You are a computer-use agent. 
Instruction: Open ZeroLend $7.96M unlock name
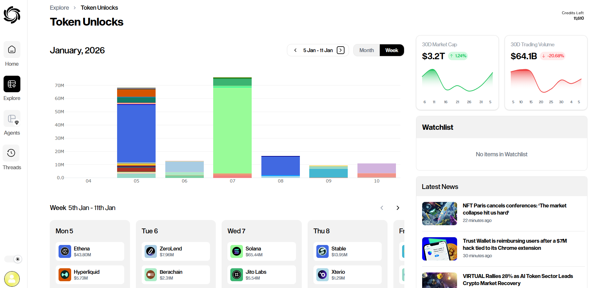(171, 249)
